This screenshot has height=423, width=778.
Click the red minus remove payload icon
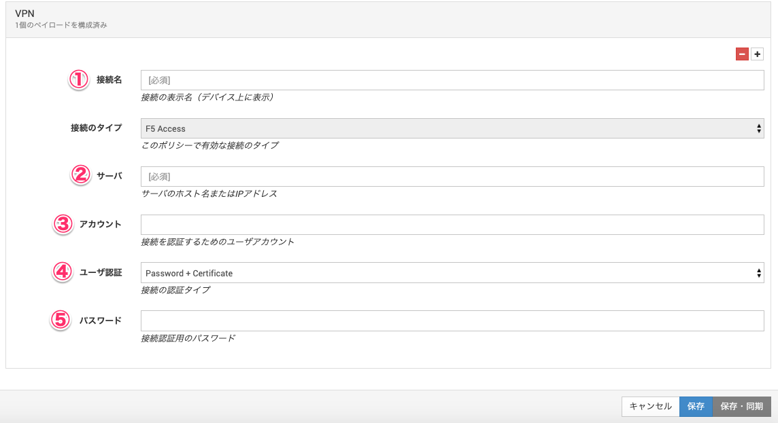[742, 54]
